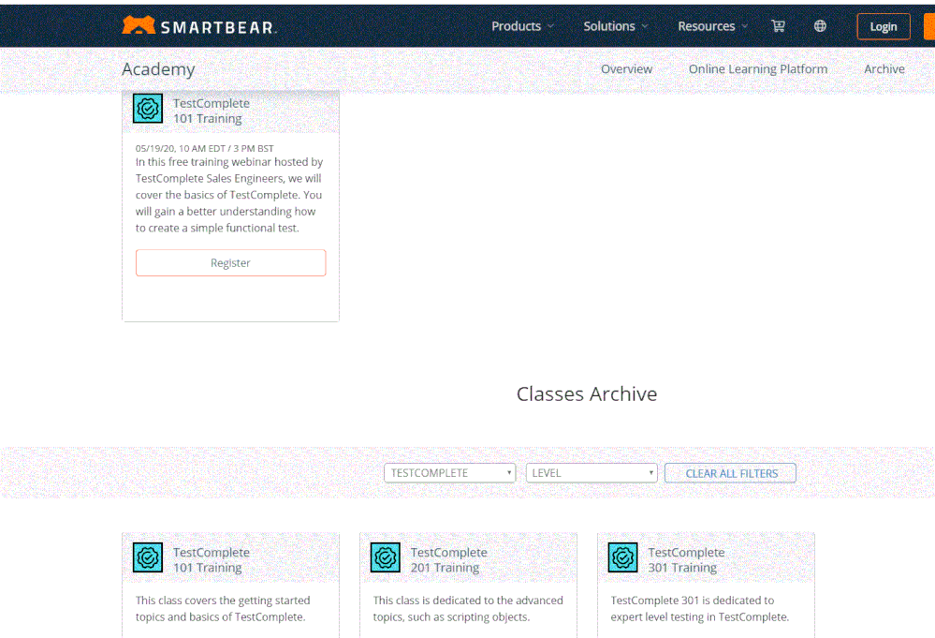Screen dimensions: 935x638
Task: Click Register for TestComplete 101 webinar
Action: tap(231, 262)
